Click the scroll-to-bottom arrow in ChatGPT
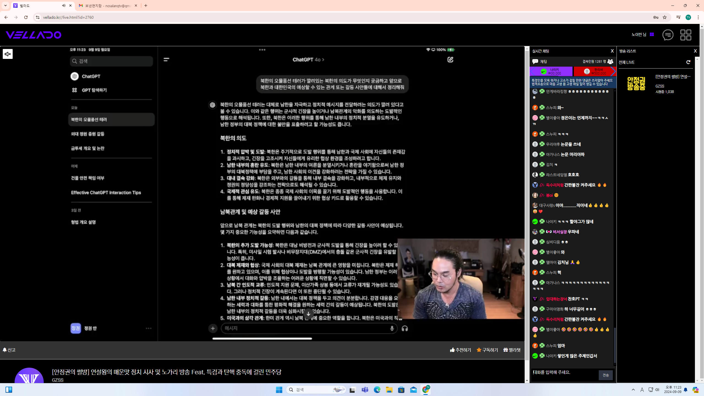 308,314
